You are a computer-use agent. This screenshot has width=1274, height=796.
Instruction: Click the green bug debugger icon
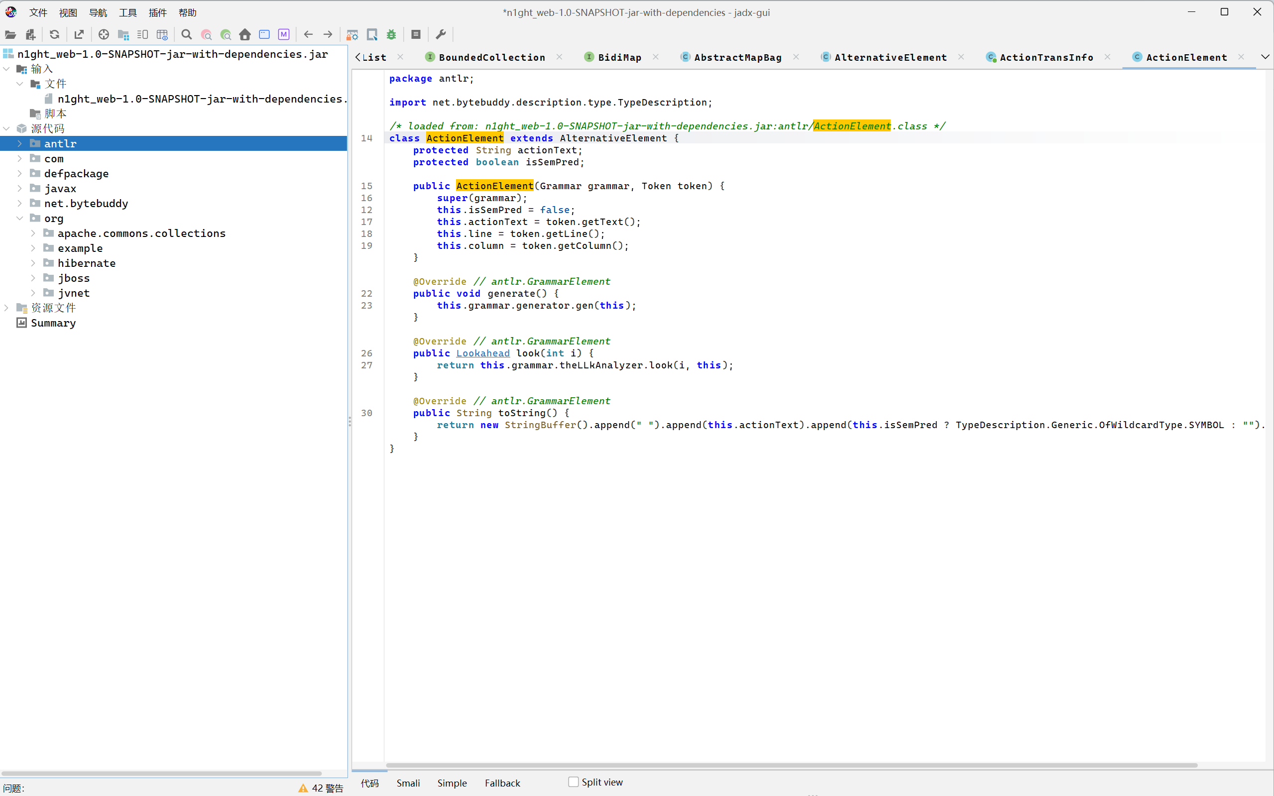tap(391, 35)
